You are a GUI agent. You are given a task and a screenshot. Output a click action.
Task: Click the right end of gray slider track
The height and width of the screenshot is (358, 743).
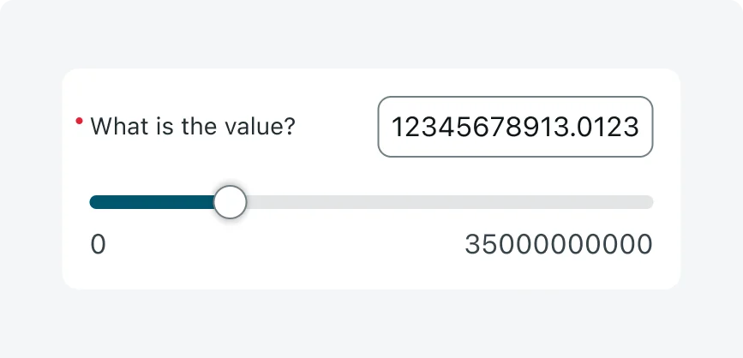pos(649,202)
